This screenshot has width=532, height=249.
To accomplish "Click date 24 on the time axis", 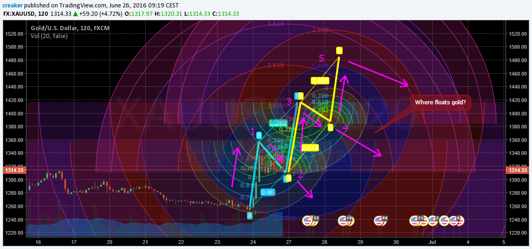I will (x=253, y=242).
